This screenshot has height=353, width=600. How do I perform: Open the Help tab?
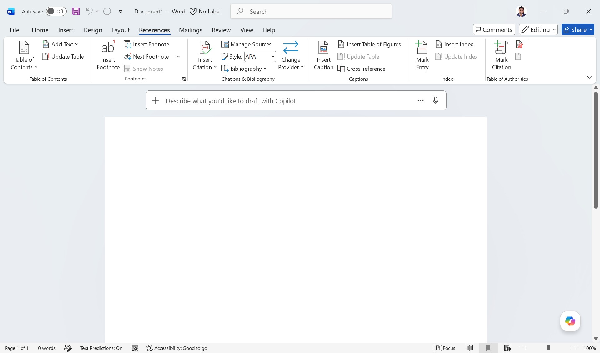[269, 30]
